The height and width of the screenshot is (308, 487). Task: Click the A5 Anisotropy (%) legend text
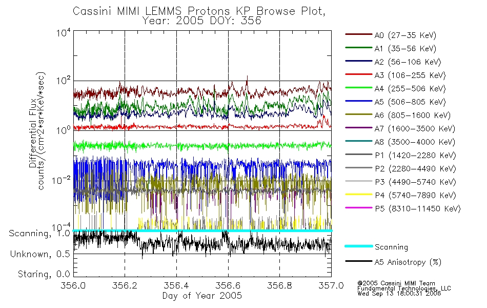click(x=408, y=262)
